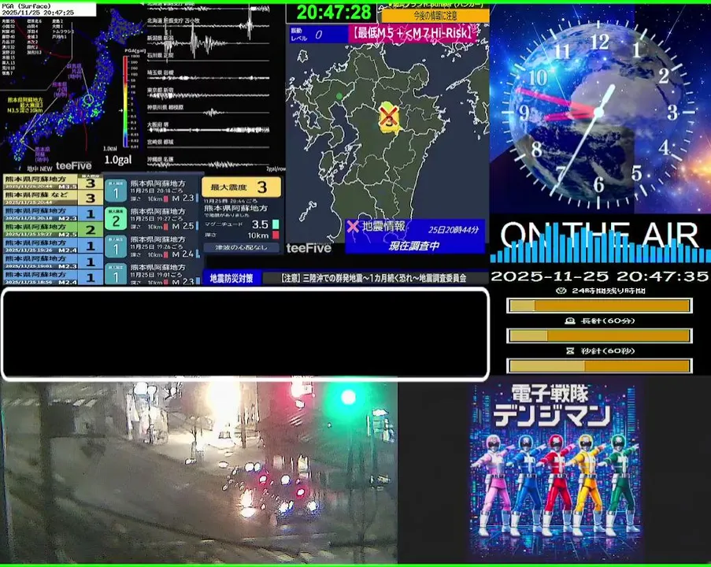Click the red square beside 10km in detail panel
711x567 pixels.
click(276, 235)
